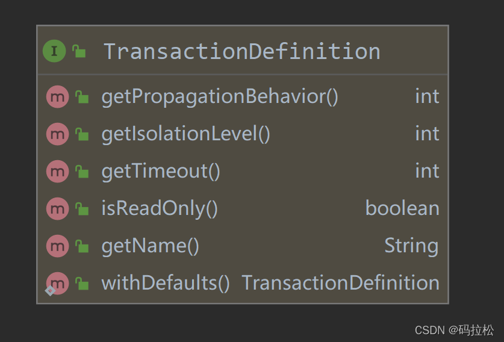The height and width of the screenshot is (342, 504).
Task: Click the boolean return type of isReadOnly
Action: 402,208
